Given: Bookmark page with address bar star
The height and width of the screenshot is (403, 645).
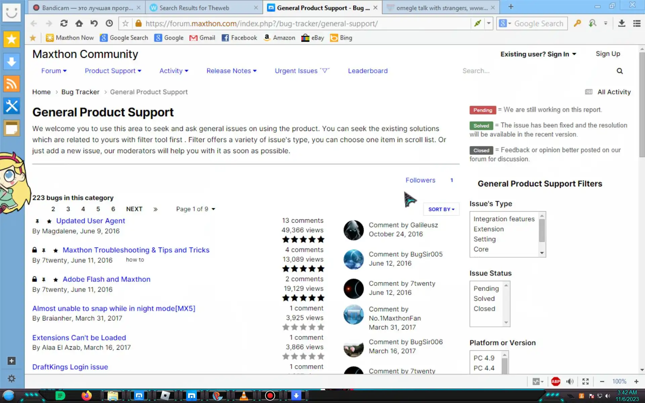Looking at the screenshot, I should click(x=125, y=24).
